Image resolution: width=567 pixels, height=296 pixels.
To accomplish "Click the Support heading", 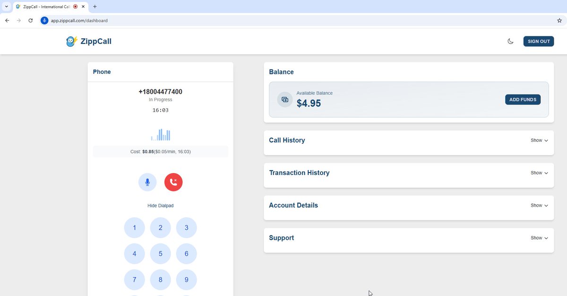I will (281, 238).
